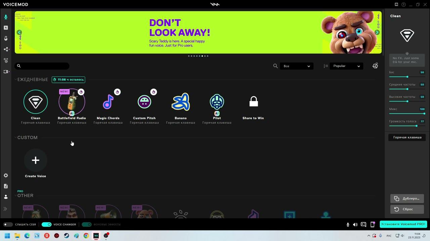
Task: Open Steam from the taskbar
Action: coord(67,236)
